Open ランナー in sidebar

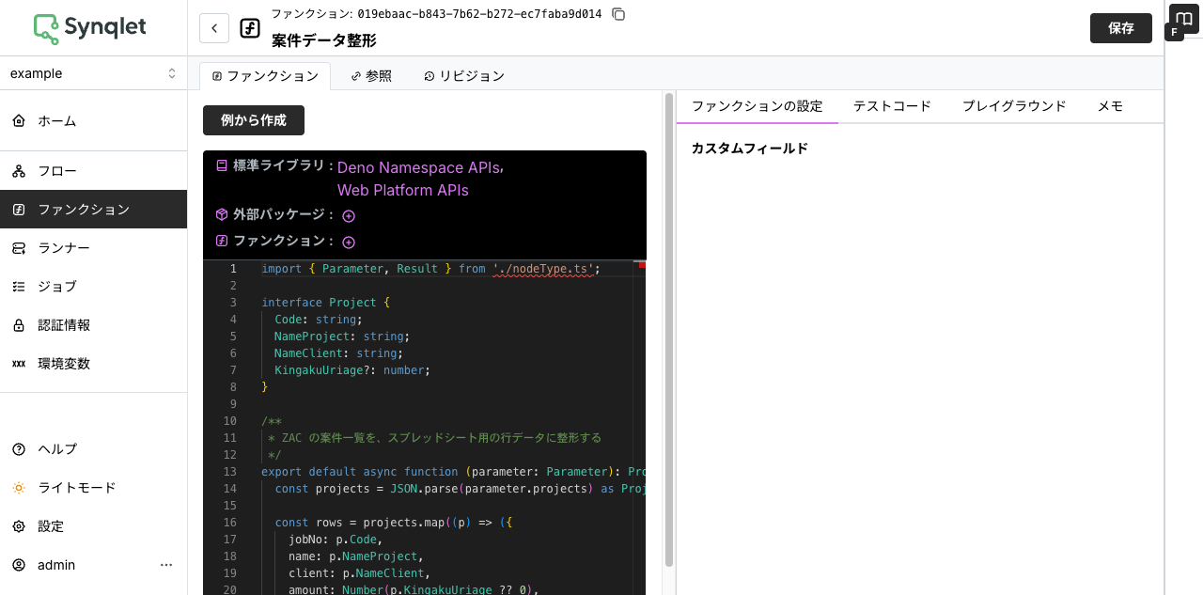[x=93, y=248]
